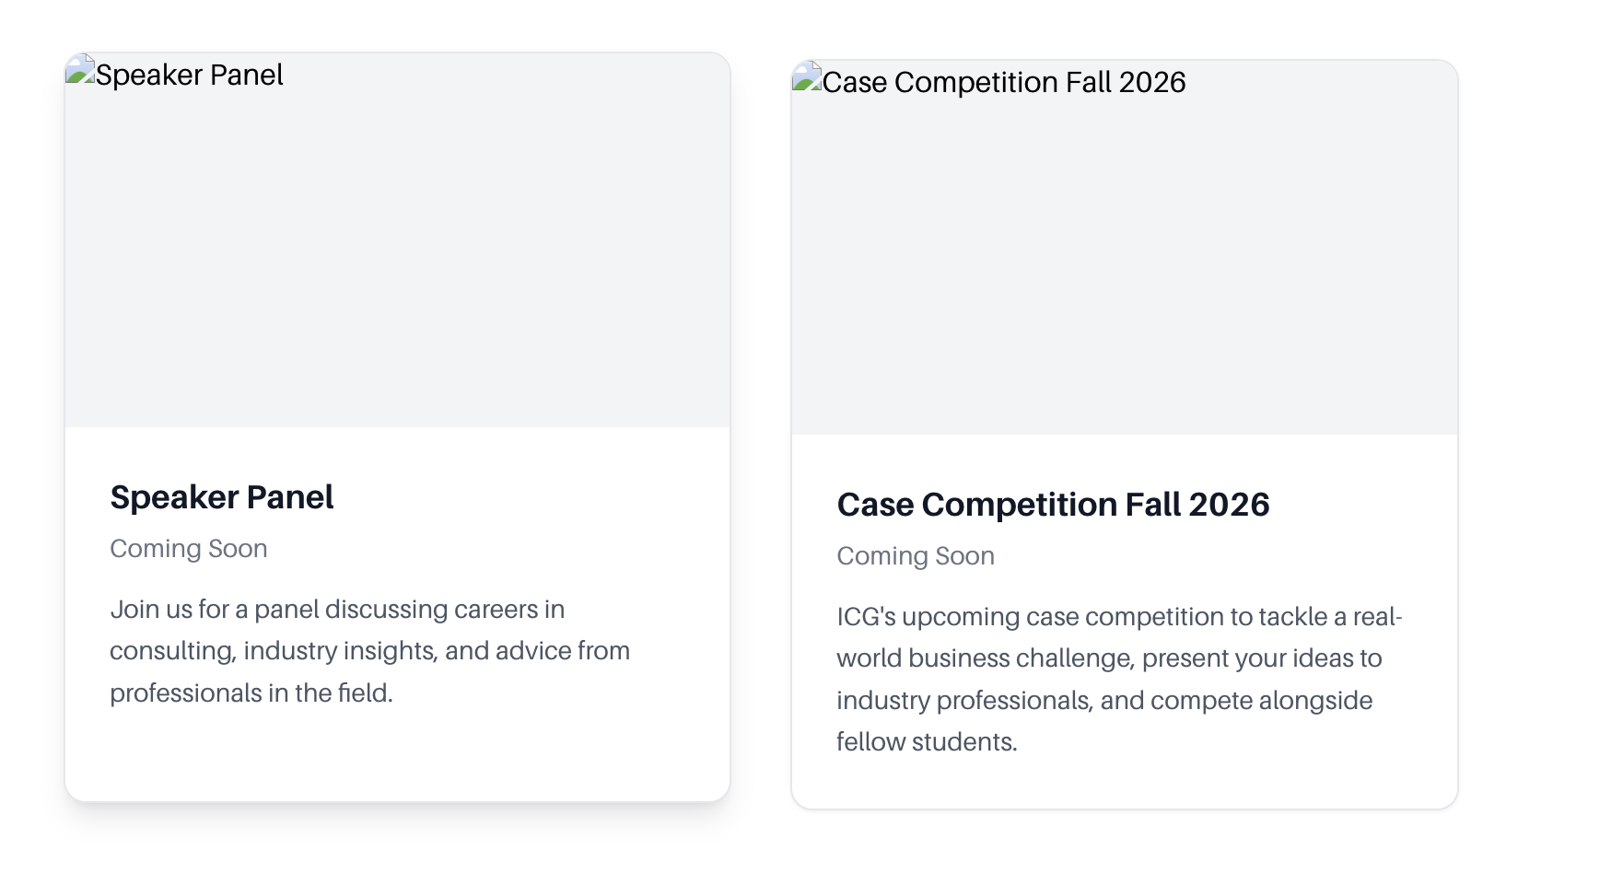Click the 'consulting, industry insights' description line
This screenshot has width=1623, height=873.
coord(369,651)
